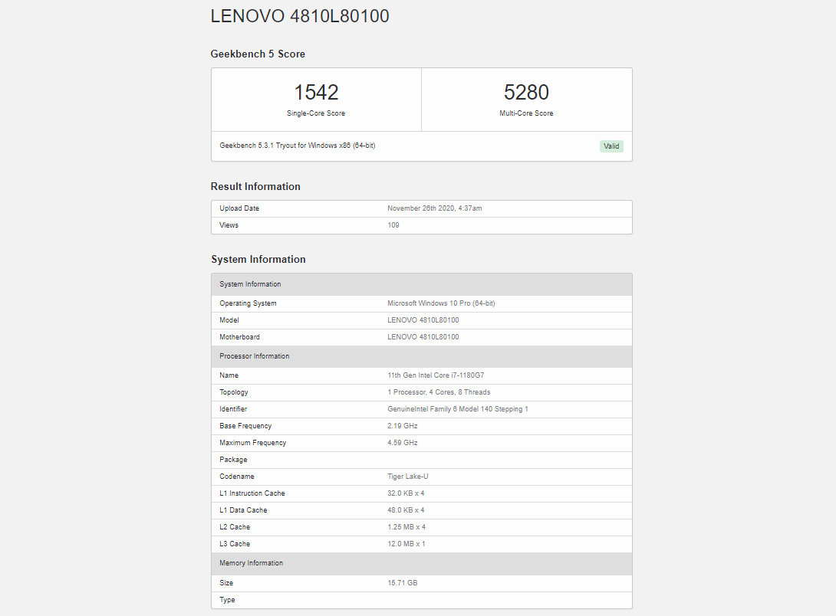Click the Geekbench 5 Score heading
The height and width of the screenshot is (616, 836).
click(258, 54)
